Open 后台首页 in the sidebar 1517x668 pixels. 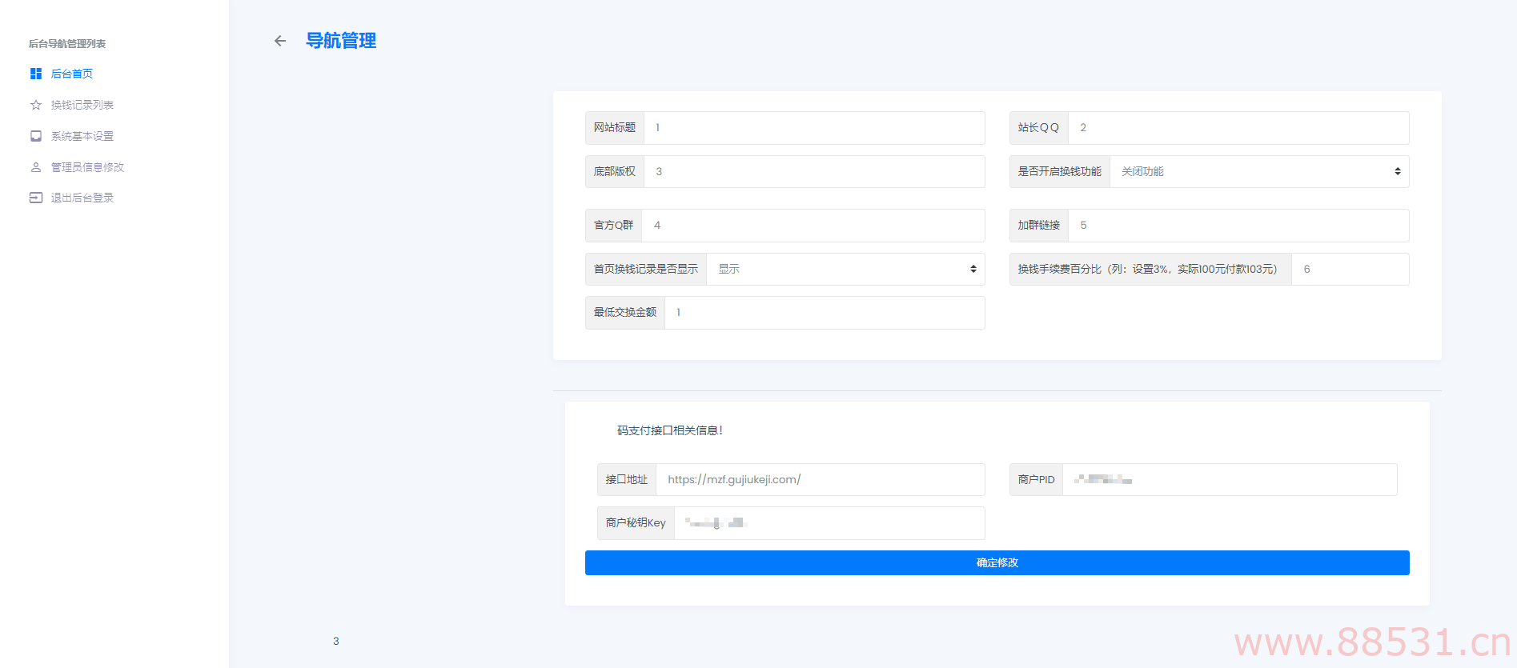(x=72, y=74)
